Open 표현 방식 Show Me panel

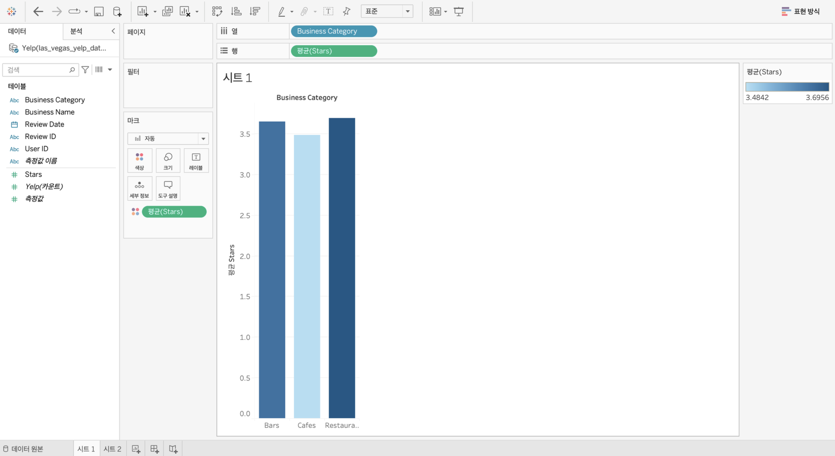[x=800, y=11]
